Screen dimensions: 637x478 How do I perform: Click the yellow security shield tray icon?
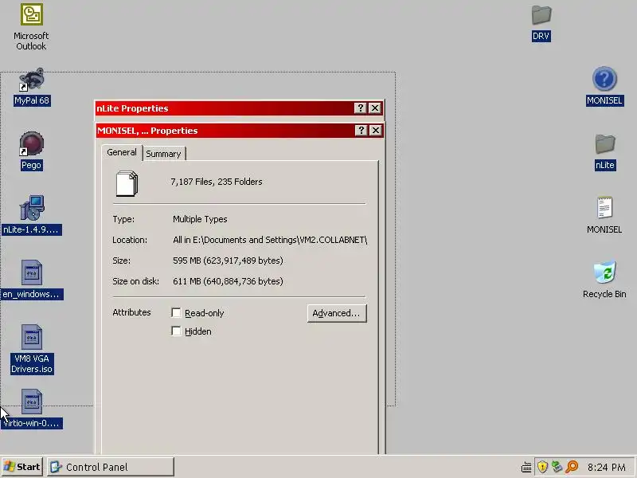point(542,467)
